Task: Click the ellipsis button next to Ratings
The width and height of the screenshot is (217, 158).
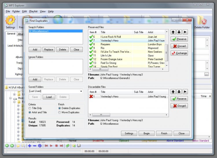Action: 206,74
